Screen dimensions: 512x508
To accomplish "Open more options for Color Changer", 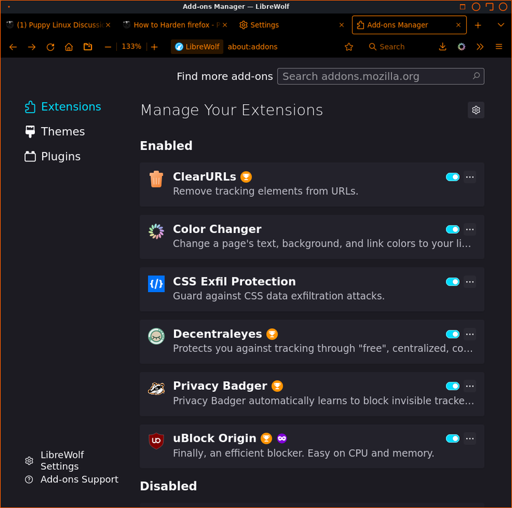I will click(470, 229).
